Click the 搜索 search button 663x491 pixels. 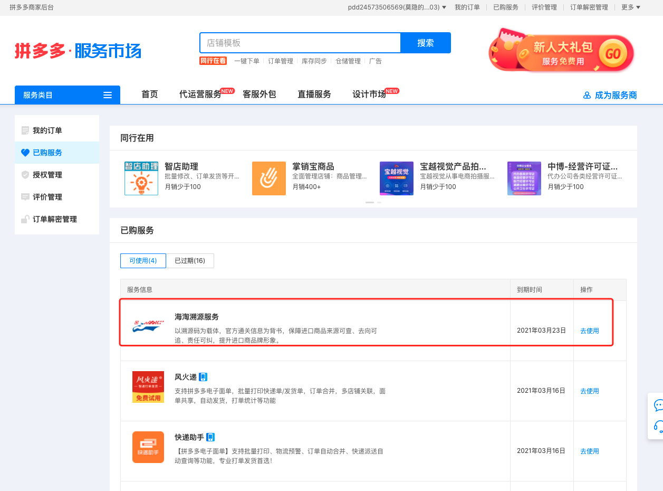(x=426, y=43)
